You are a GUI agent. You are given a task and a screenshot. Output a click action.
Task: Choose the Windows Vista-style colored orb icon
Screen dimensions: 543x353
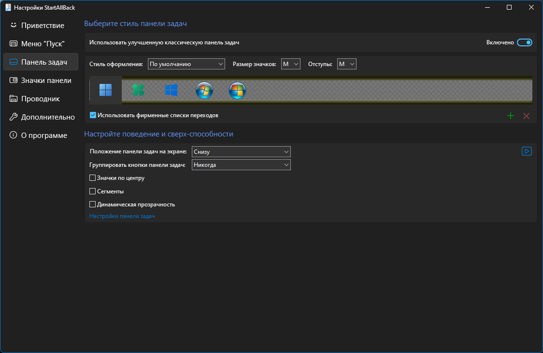[237, 90]
